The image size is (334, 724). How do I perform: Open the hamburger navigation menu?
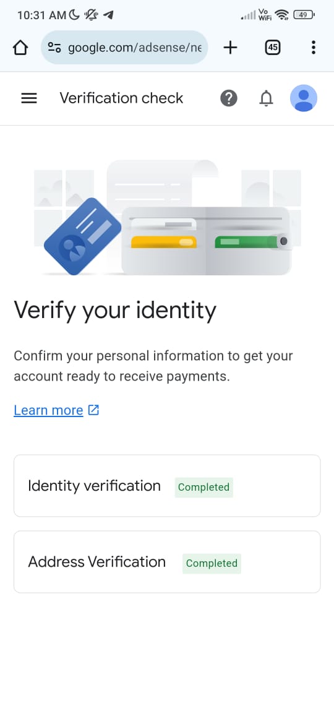tap(29, 98)
